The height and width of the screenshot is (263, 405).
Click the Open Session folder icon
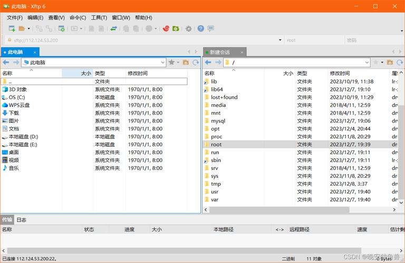(x=22, y=28)
